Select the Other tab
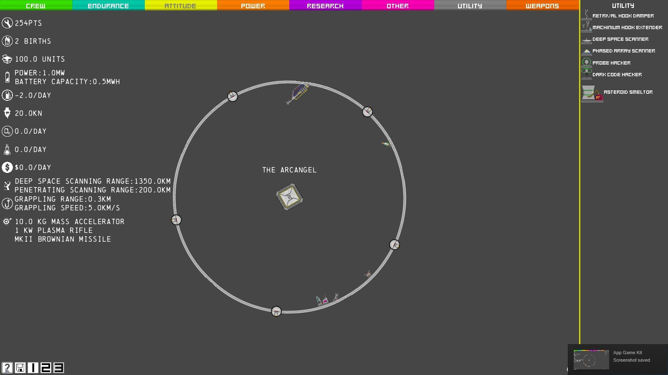 pyautogui.click(x=398, y=5)
